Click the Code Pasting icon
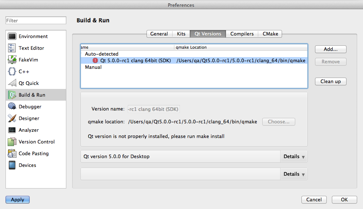Screen dimensions: 363x209 (12, 153)
